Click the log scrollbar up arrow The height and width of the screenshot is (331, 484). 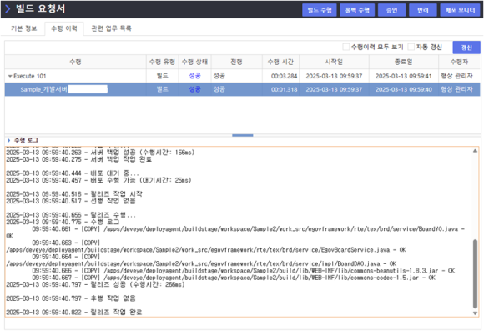(475, 151)
